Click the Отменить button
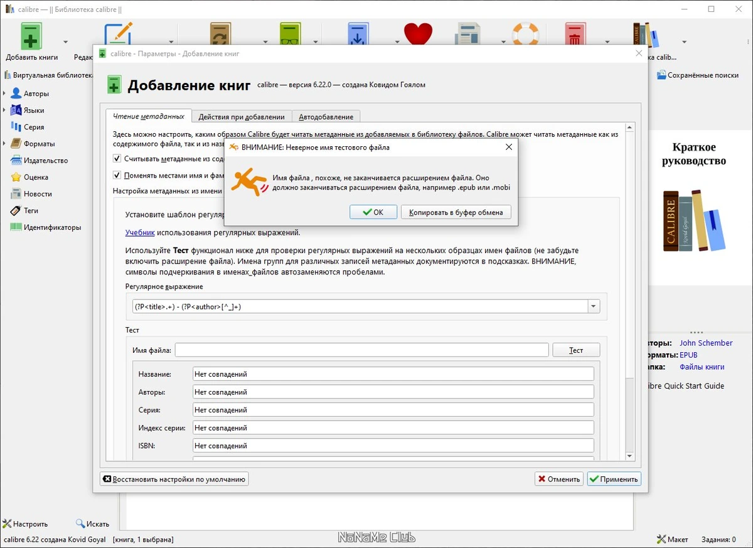The image size is (753, 548). [x=559, y=479]
